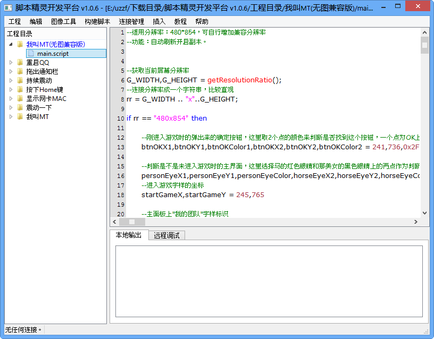Select the 显示网卡MAC project name

pos(46,98)
